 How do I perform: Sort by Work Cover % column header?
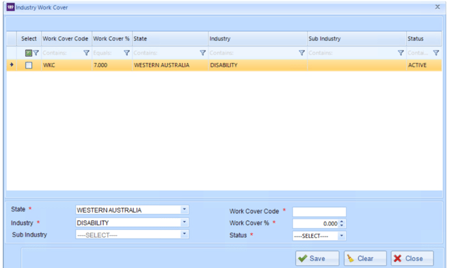pos(112,39)
